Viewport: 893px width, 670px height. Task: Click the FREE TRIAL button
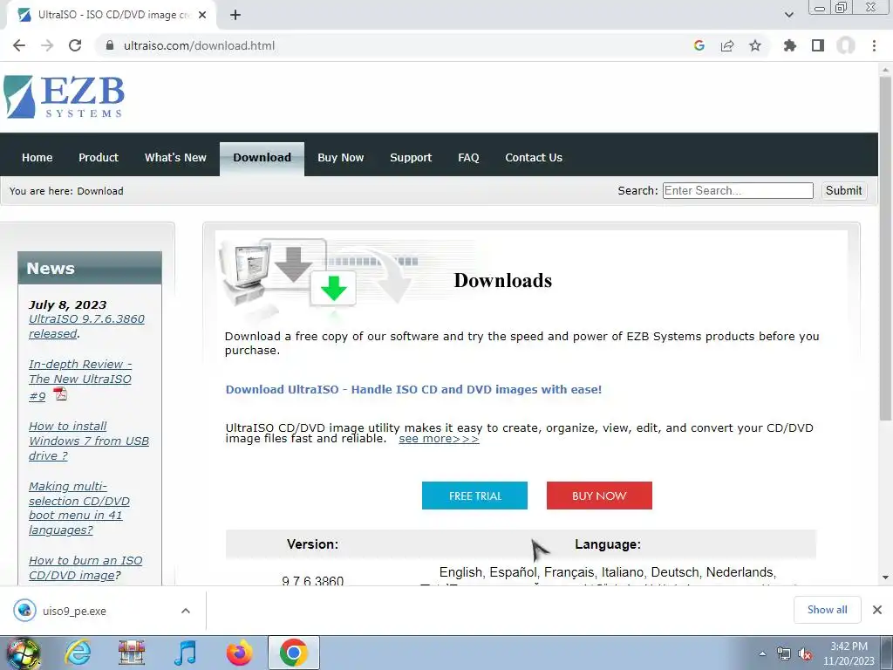pyautogui.click(x=474, y=496)
